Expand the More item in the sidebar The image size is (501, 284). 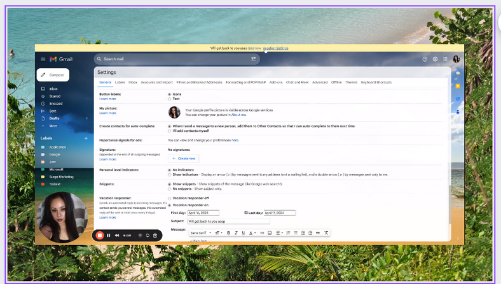coord(53,126)
